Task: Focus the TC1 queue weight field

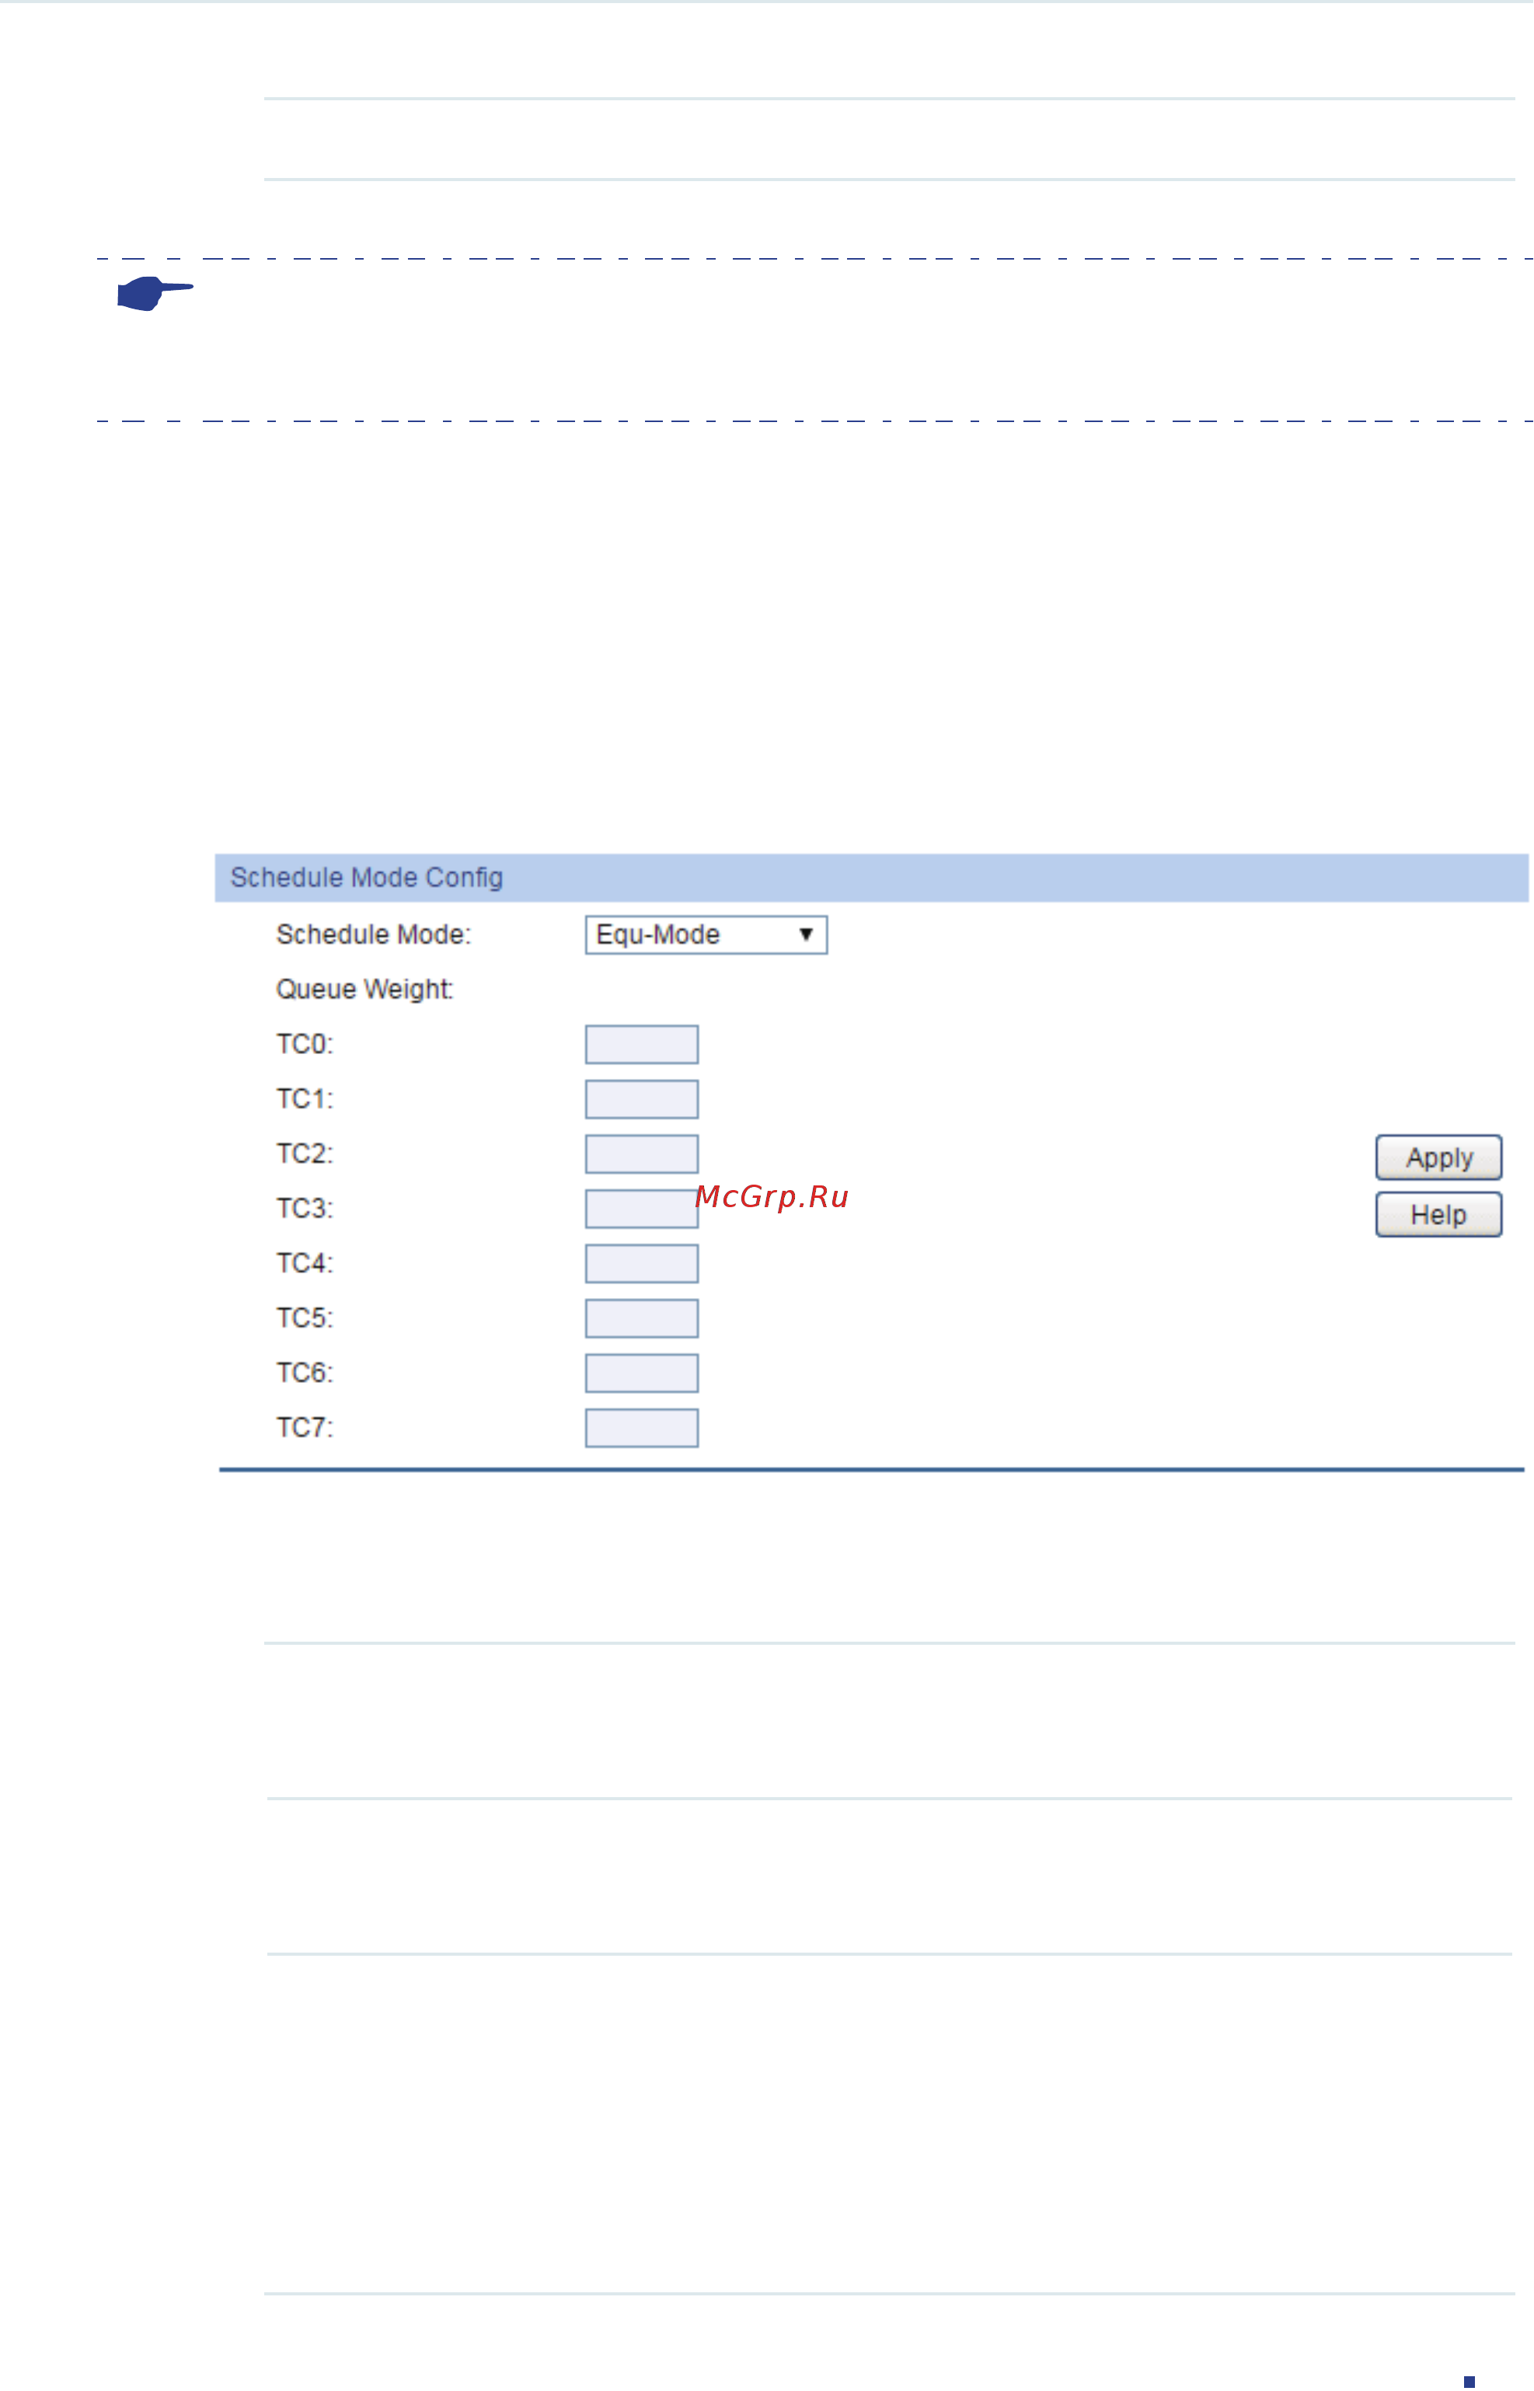Action: coord(641,1099)
